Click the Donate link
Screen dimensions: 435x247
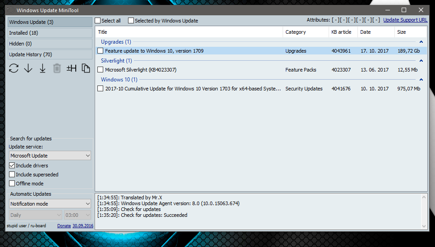pos(64,226)
